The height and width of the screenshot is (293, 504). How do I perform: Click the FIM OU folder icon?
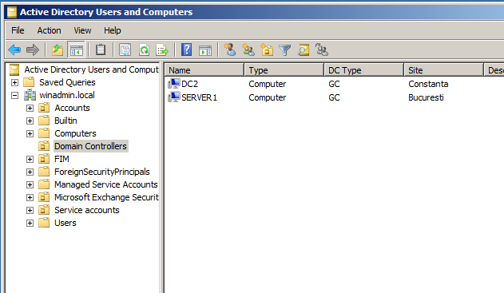(44, 159)
